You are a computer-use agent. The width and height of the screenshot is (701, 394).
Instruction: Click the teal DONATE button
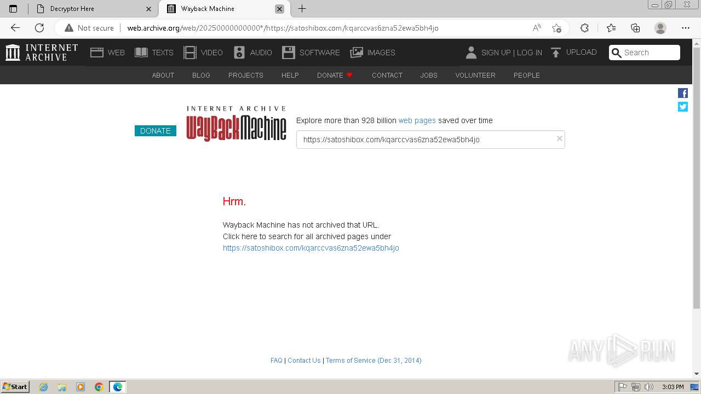(x=156, y=131)
